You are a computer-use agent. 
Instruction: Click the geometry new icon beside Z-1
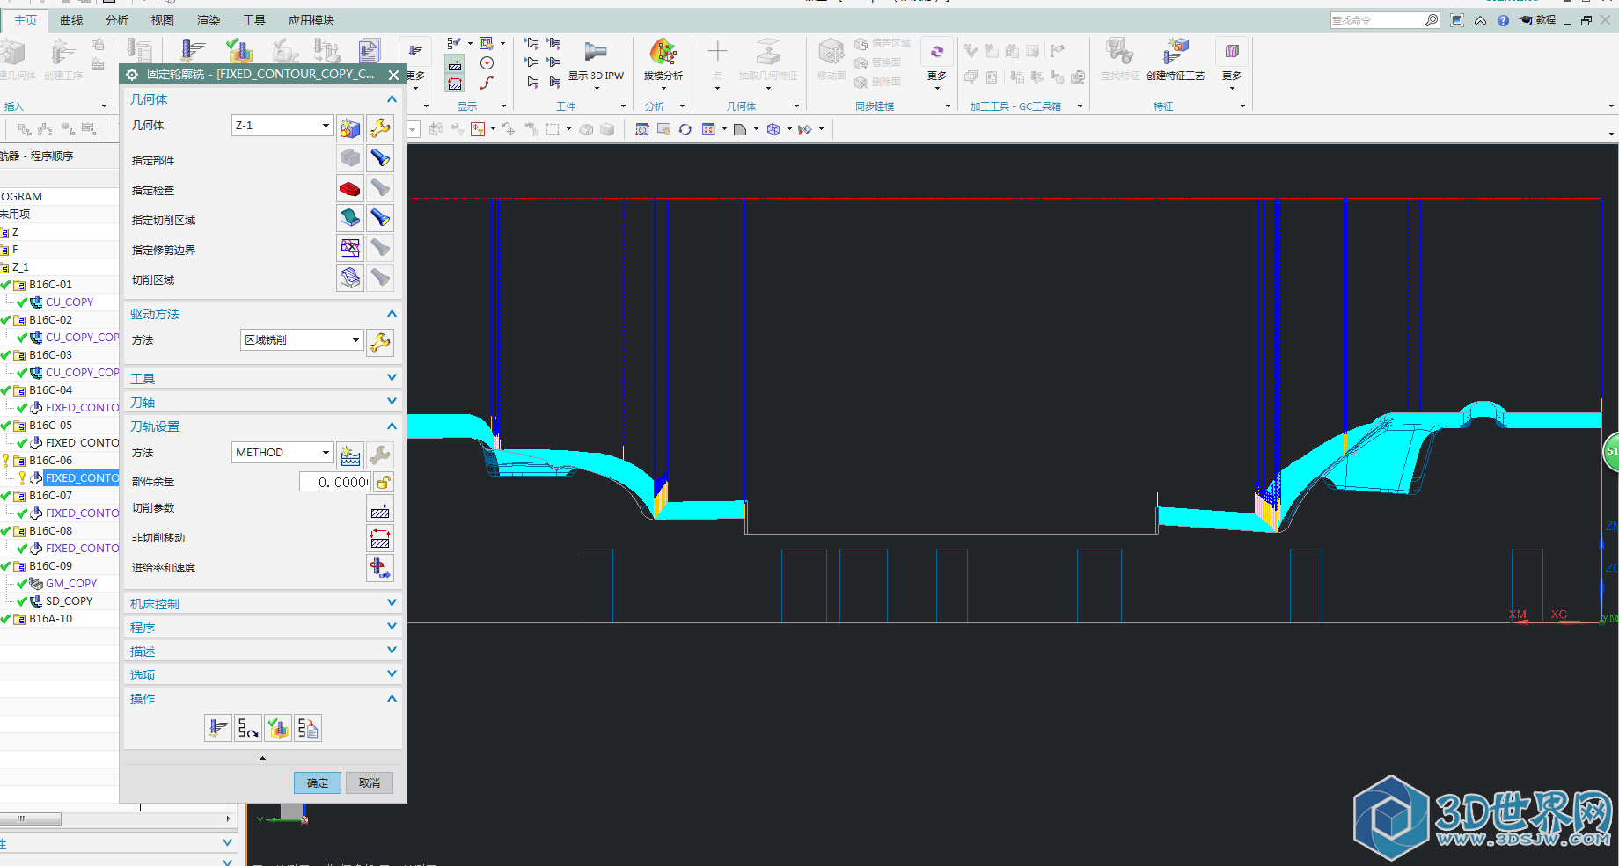tap(350, 128)
